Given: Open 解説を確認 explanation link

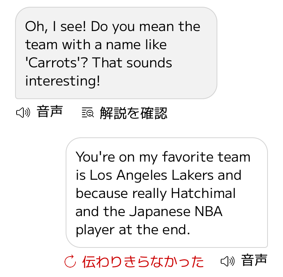Looking at the screenshot, I should coord(133,113).
